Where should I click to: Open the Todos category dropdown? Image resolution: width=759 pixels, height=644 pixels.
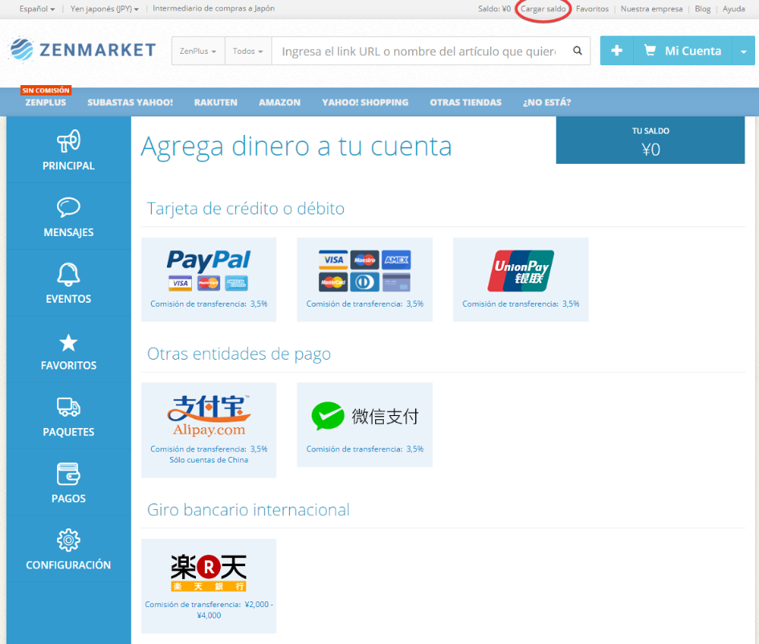(x=248, y=51)
